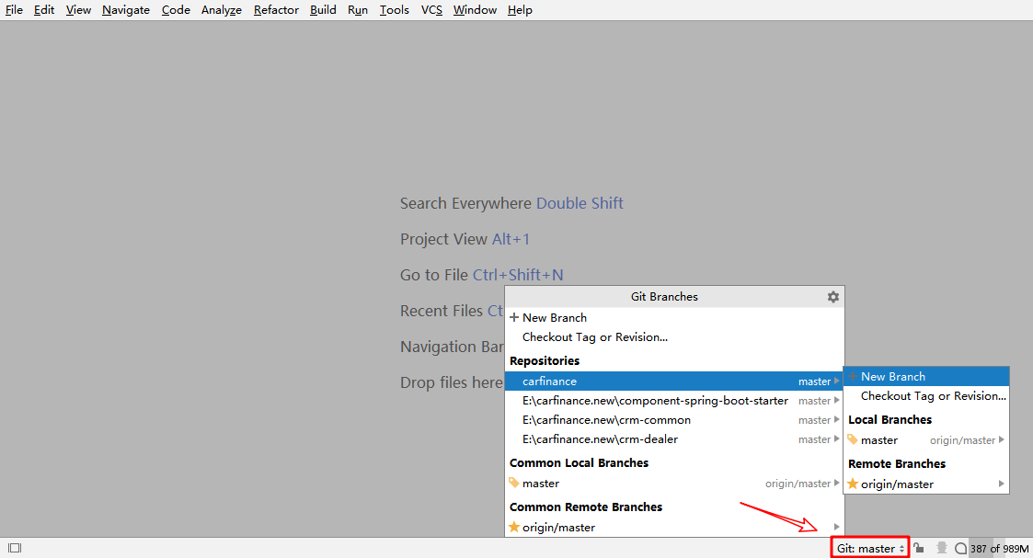This screenshot has width=1033, height=558.
Task: Click the star icon next to Common Remote origin/master
Action: coord(514,528)
